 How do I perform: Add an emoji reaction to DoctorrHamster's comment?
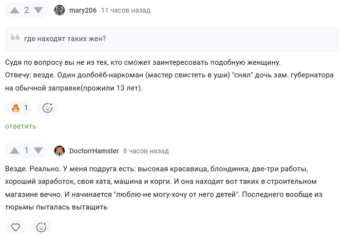coord(41,227)
